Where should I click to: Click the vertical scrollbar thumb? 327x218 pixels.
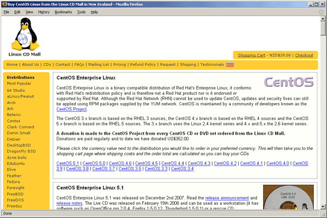323,28
